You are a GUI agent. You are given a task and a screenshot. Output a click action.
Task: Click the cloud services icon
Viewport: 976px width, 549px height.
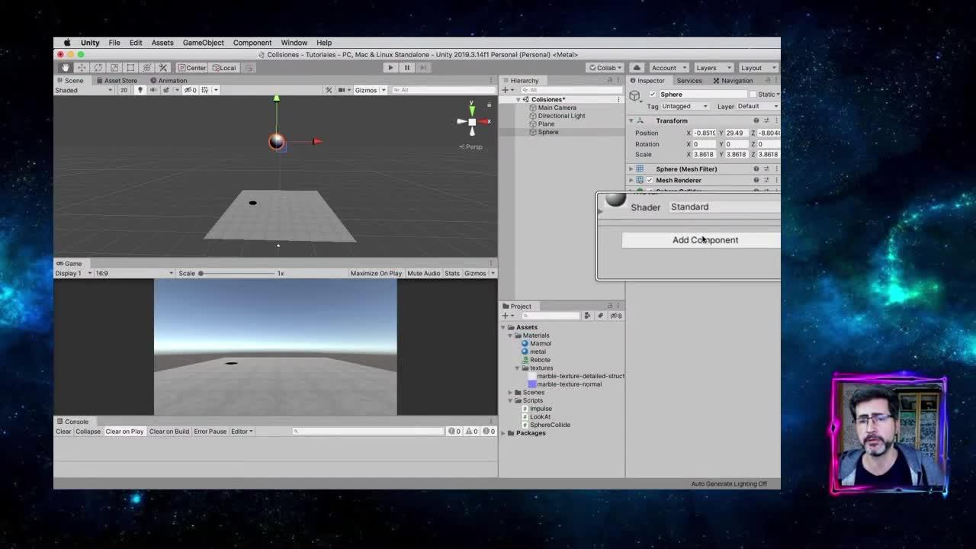pos(637,68)
